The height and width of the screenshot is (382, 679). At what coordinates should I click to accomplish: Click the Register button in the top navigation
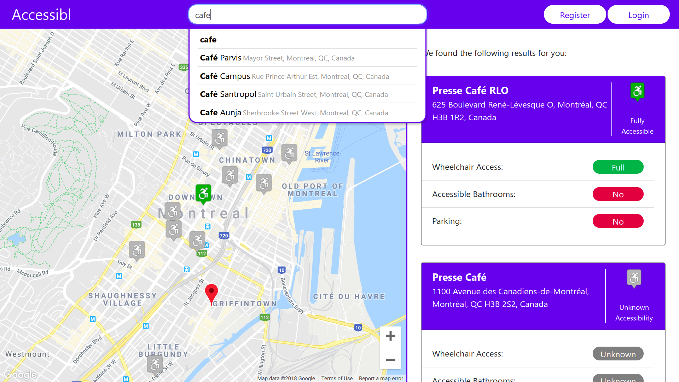pyautogui.click(x=575, y=15)
